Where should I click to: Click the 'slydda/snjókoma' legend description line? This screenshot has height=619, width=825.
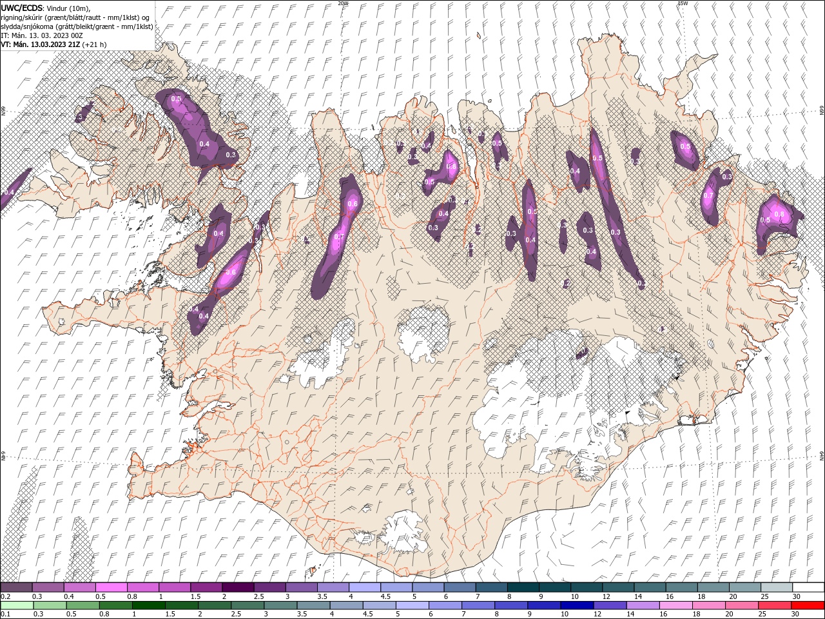pyautogui.click(x=77, y=26)
